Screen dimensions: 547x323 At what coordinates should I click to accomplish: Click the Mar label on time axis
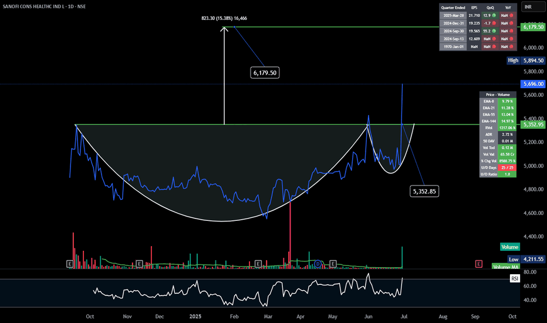click(x=268, y=317)
